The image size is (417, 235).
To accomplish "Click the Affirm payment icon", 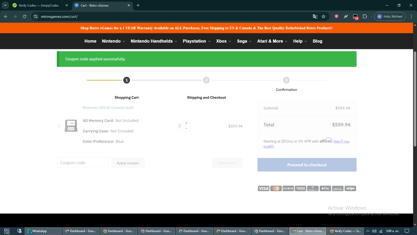I will point(338,189).
